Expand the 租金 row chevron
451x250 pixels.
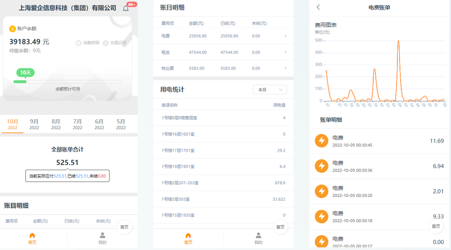tap(285, 52)
